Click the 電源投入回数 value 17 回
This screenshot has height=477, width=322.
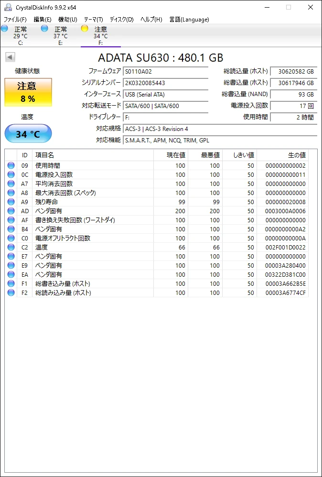(293, 106)
